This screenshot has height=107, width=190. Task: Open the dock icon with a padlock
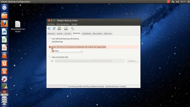pyautogui.click(x=4, y=86)
